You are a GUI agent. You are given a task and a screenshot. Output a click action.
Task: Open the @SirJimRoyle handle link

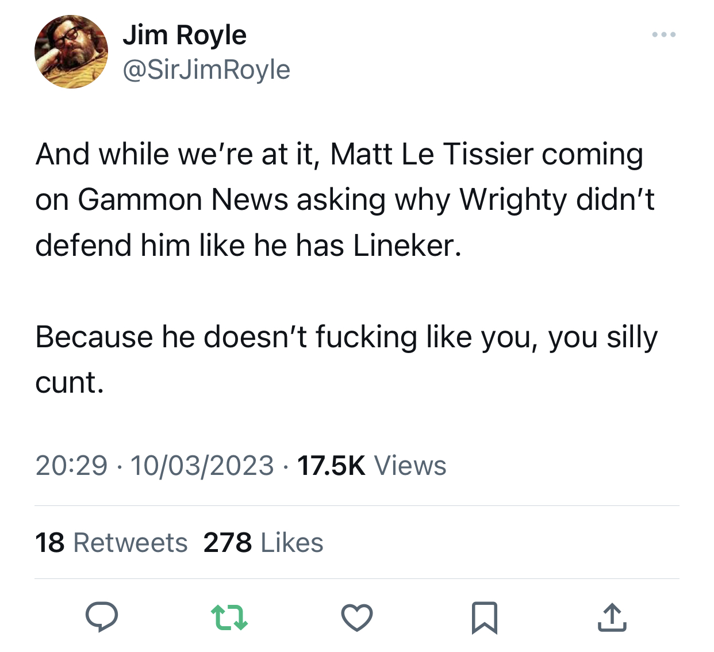click(x=206, y=70)
